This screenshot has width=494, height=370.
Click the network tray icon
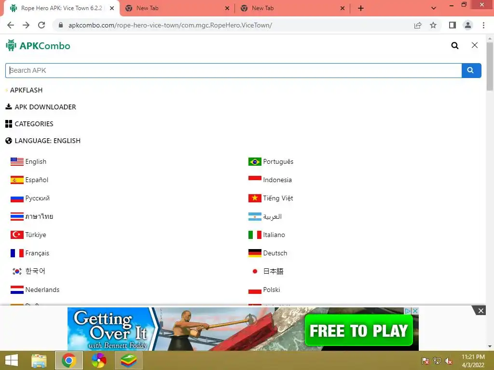click(x=437, y=361)
